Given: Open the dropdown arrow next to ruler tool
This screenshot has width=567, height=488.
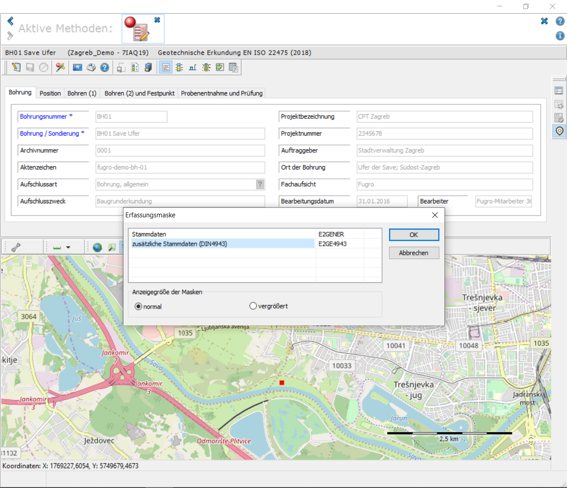Looking at the screenshot, I should tap(68, 247).
